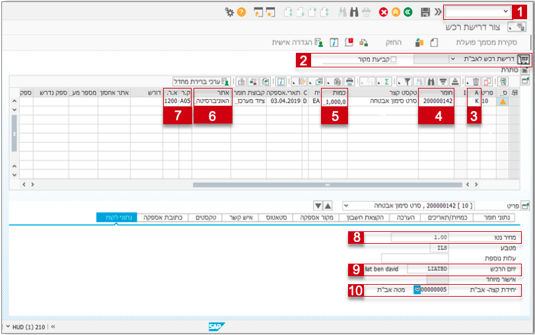Go to next item with down triangle

tap(318, 205)
